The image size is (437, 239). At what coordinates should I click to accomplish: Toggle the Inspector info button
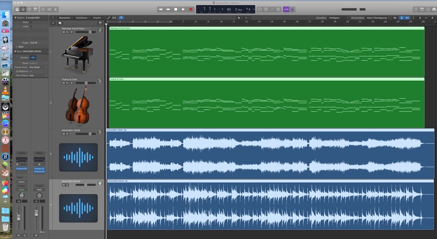click(23, 9)
